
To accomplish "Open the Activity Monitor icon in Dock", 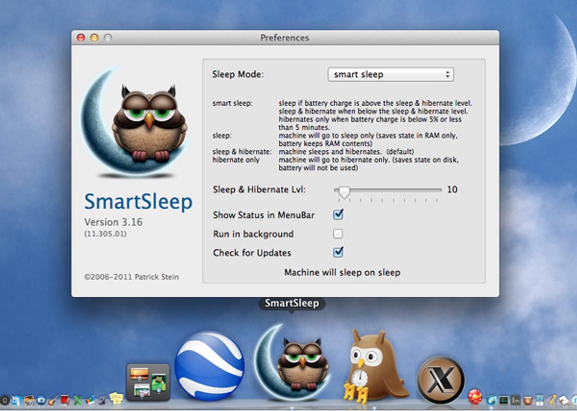I will click(503, 399).
